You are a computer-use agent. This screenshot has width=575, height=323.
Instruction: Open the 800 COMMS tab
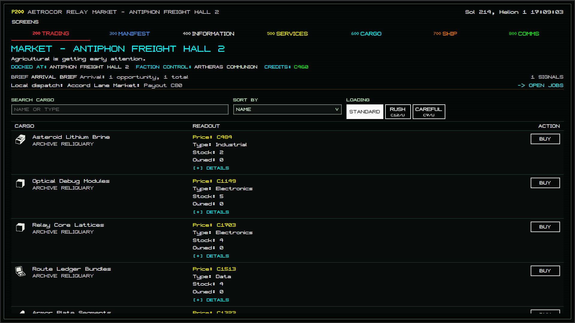pos(524,34)
